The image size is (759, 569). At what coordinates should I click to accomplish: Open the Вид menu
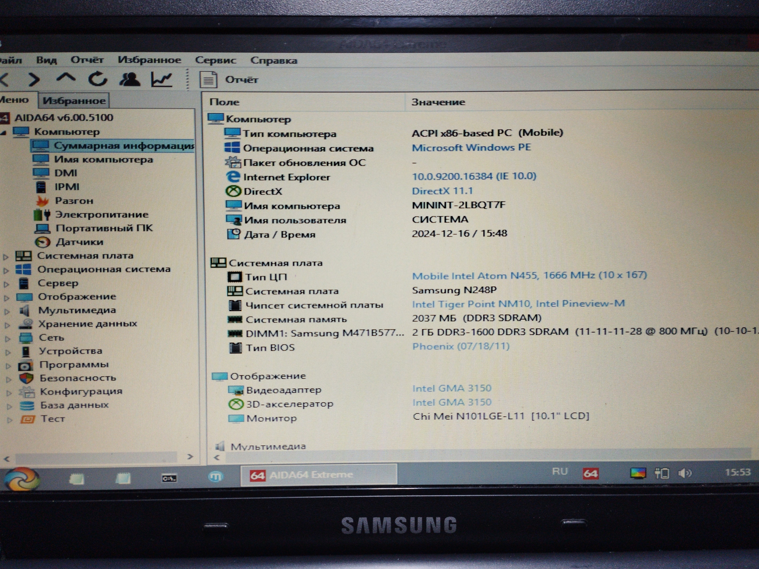46,60
